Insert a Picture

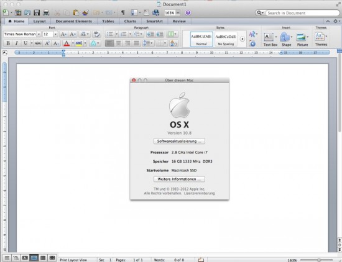pyautogui.click(x=302, y=39)
